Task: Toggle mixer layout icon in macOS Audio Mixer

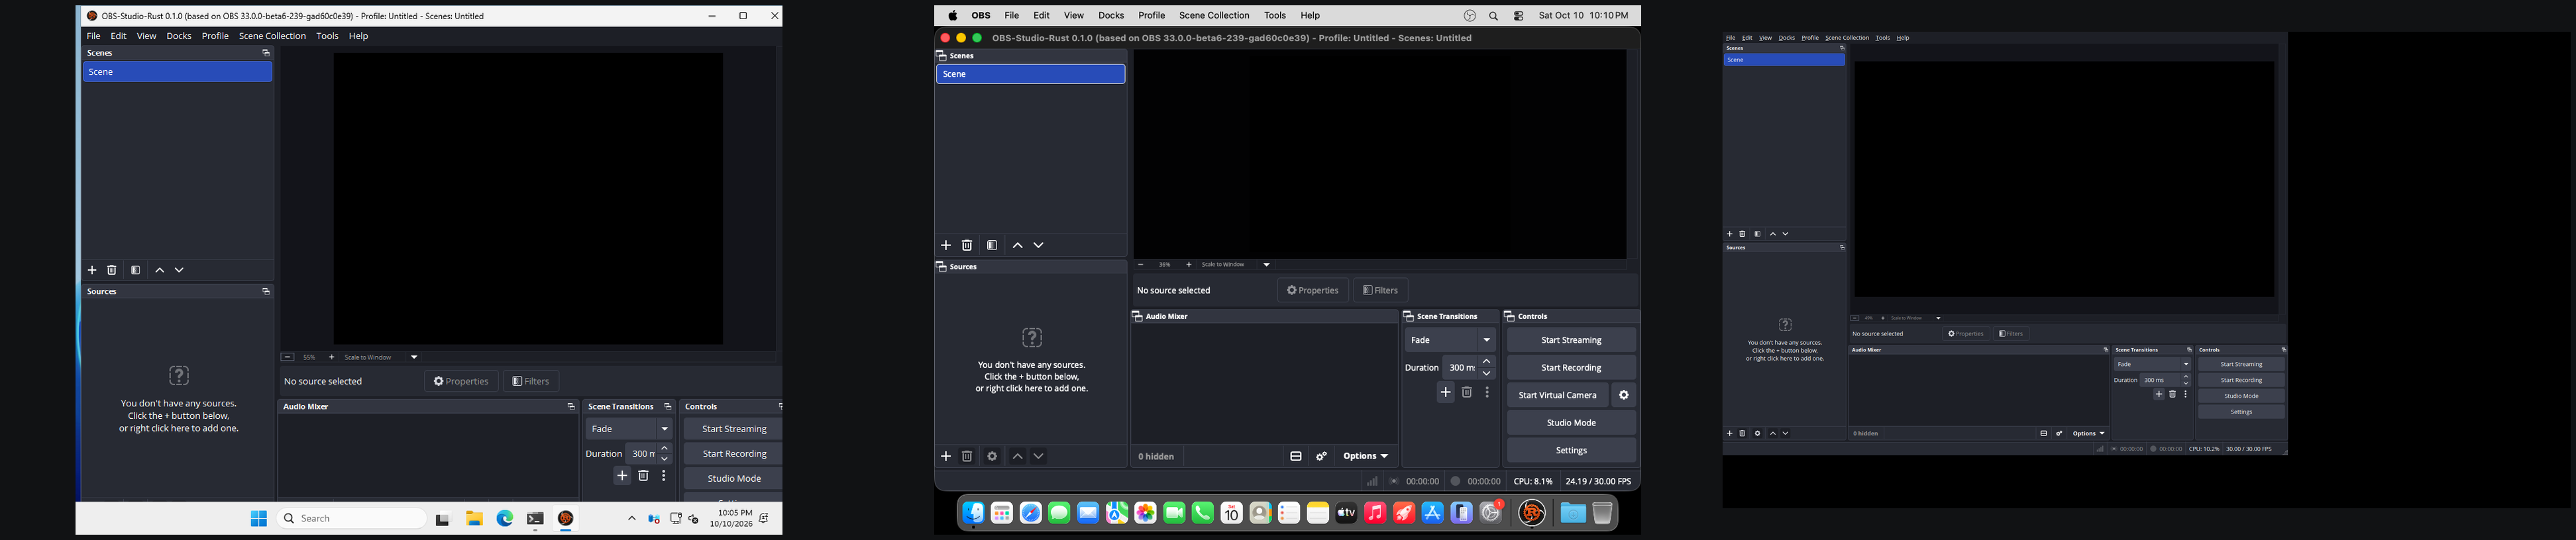Action: tap(1296, 456)
